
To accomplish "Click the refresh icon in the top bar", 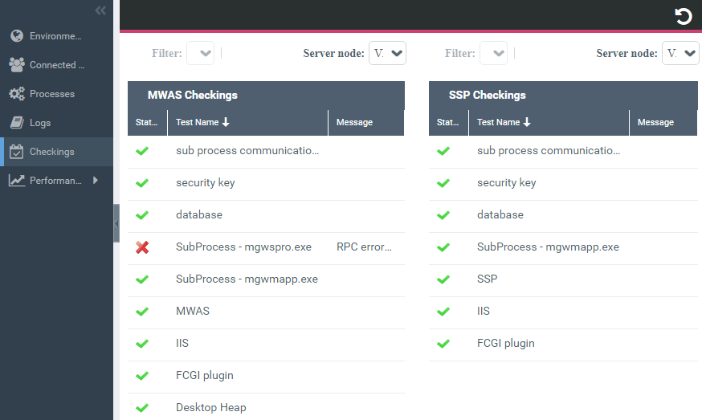I will click(683, 16).
